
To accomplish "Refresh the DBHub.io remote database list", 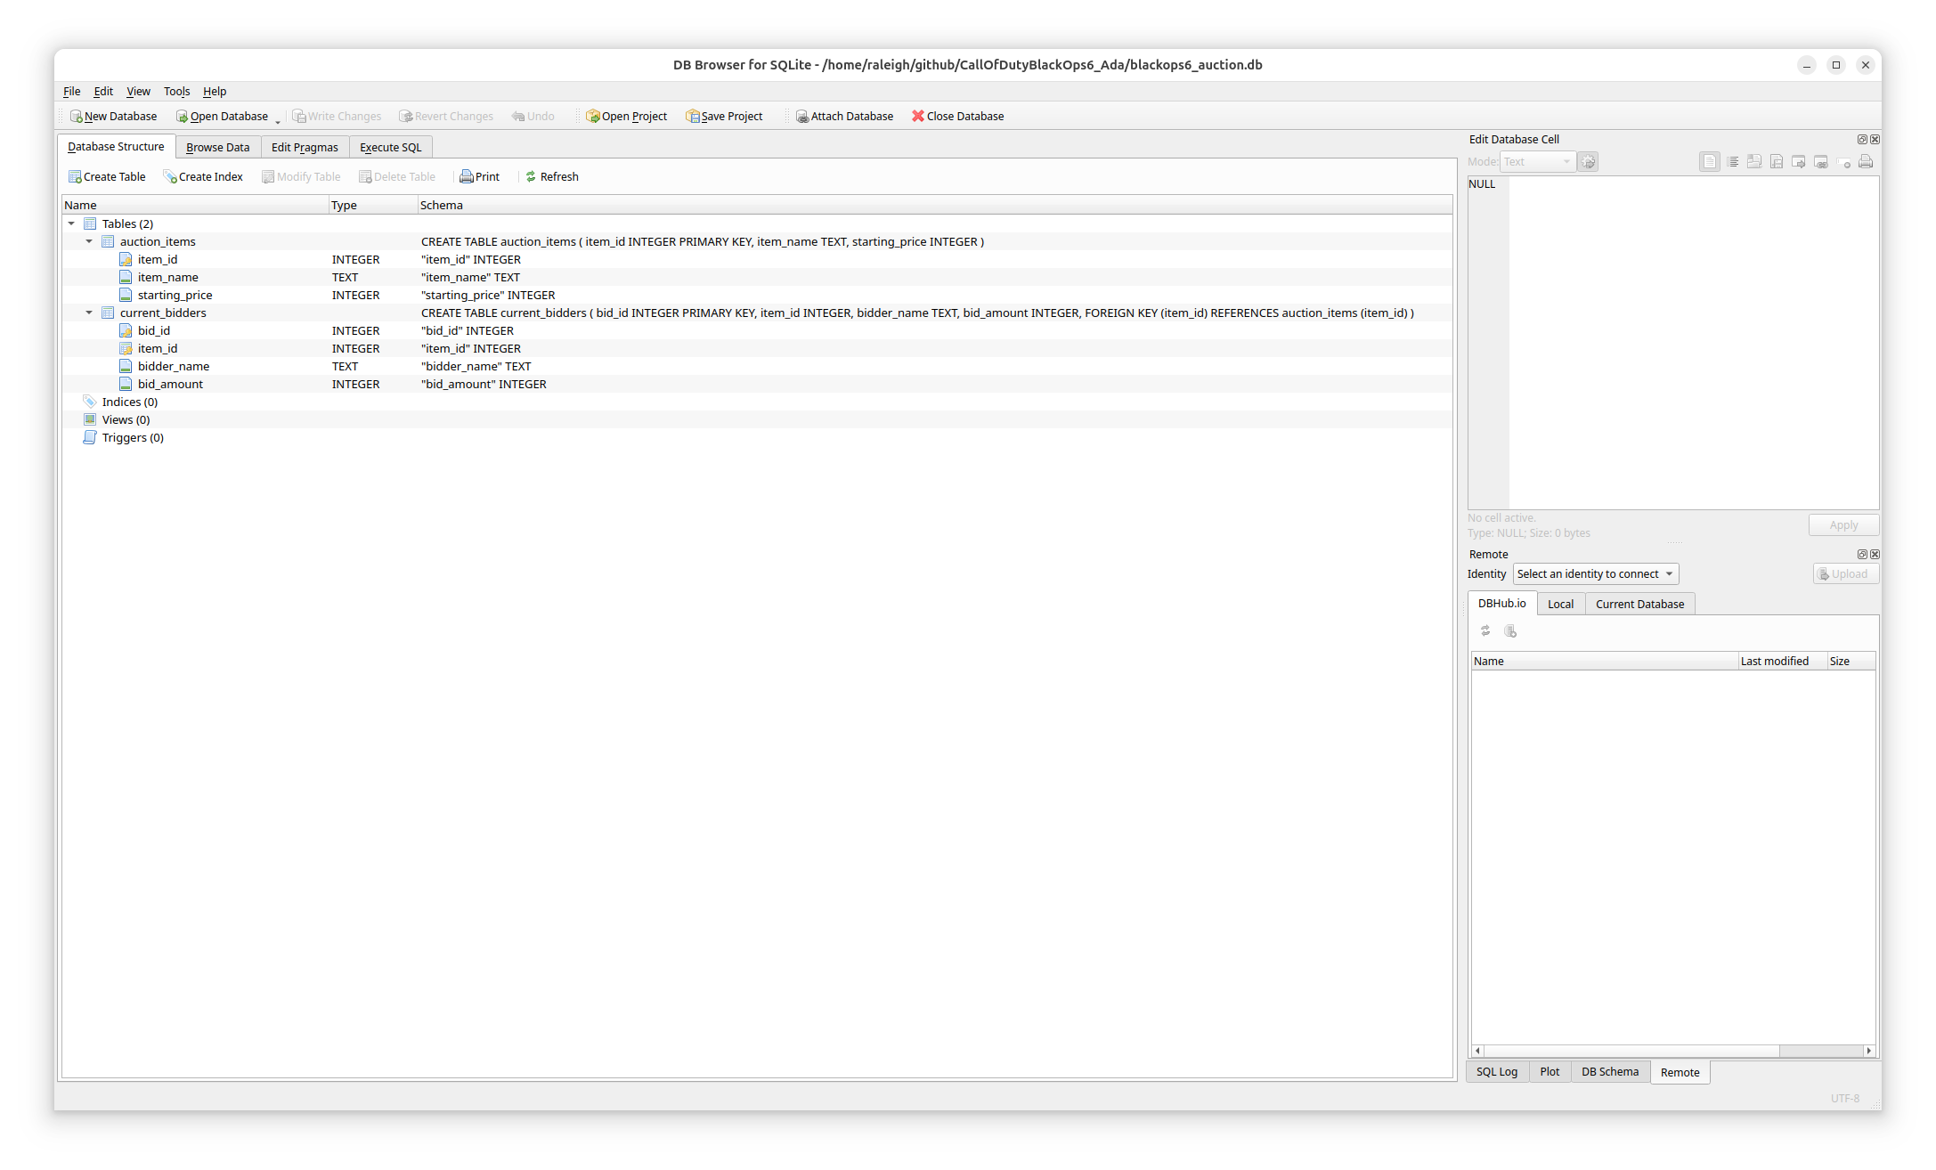I will click(x=1485, y=630).
